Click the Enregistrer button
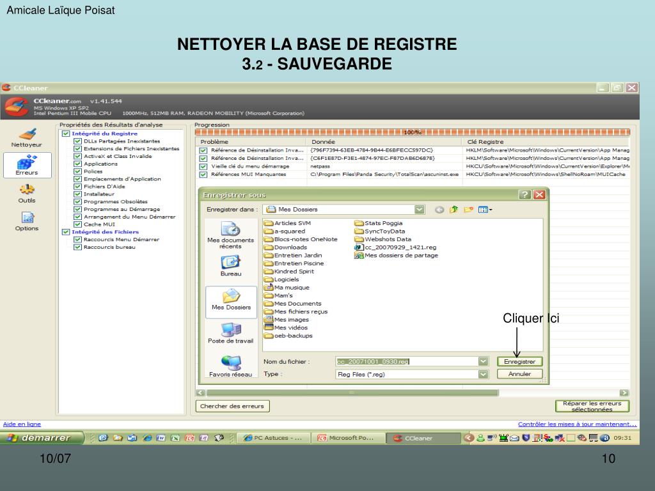Image resolution: width=655 pixels, height=491 pixels. point(519,362)
